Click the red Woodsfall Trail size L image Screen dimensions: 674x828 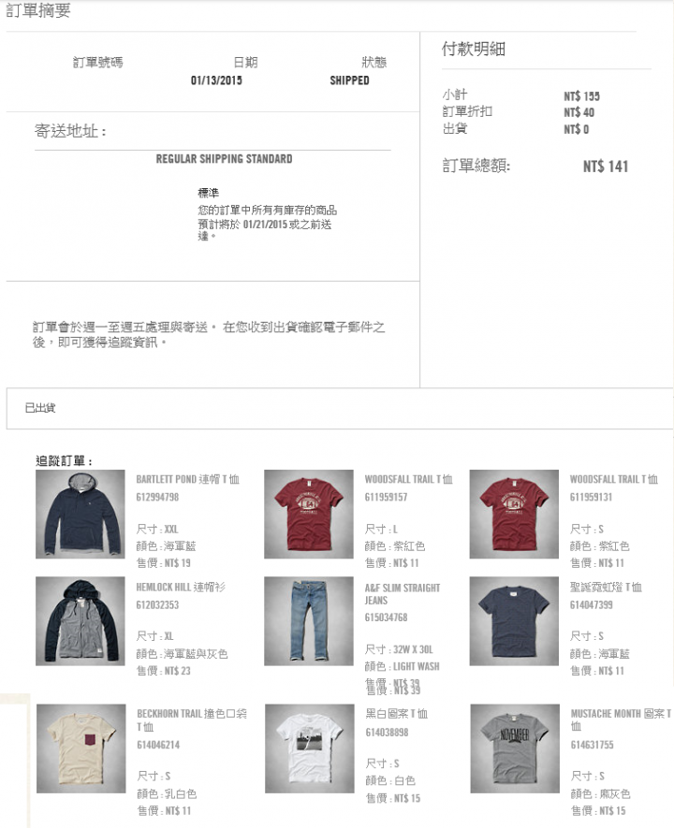pos(309,514)
